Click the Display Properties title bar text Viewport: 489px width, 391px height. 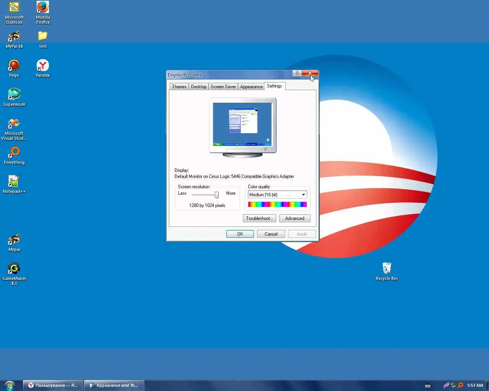186,75
